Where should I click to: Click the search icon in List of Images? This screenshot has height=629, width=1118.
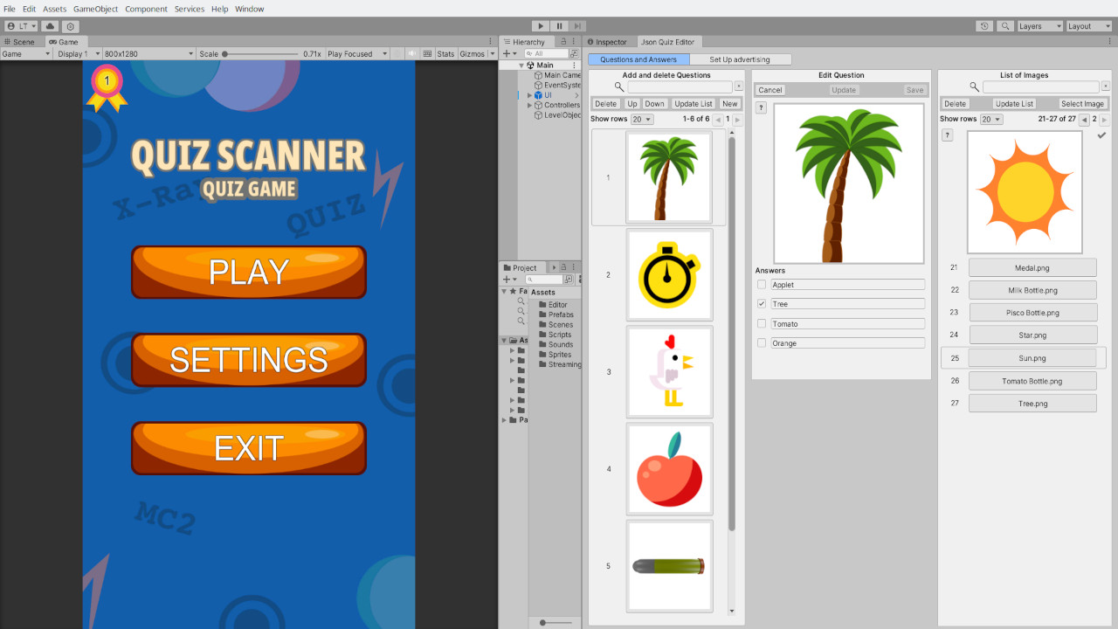tap(975, 86)
